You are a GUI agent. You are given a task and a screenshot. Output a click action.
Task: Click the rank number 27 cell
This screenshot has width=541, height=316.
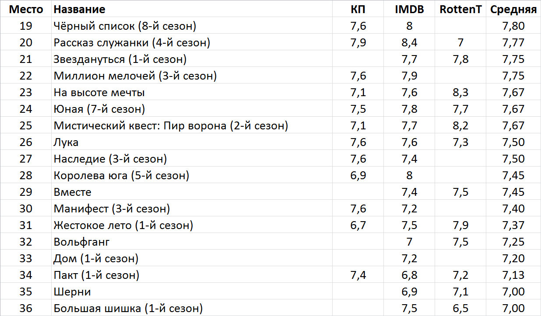[26, 159]
